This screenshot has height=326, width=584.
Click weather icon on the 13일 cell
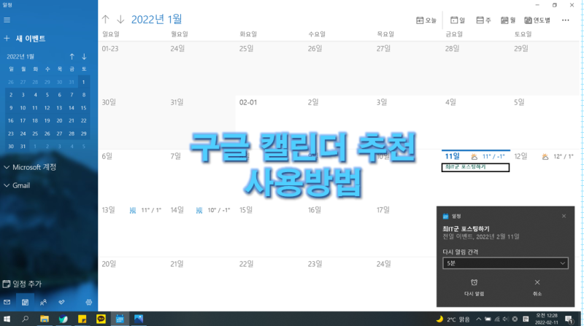133,210
